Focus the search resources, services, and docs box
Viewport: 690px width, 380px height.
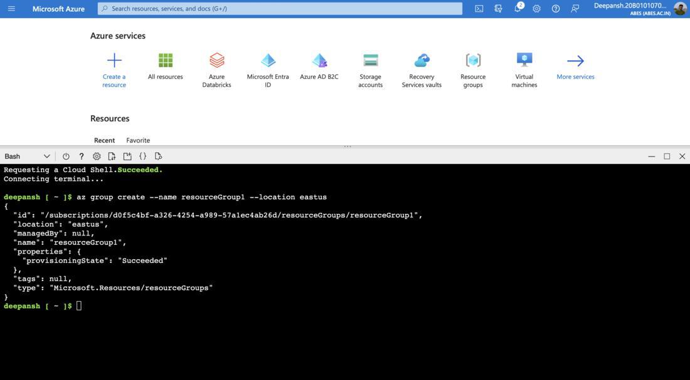point(280,8)
